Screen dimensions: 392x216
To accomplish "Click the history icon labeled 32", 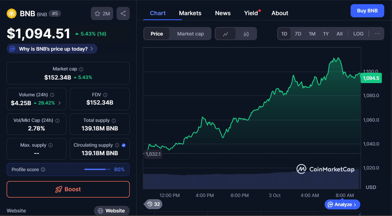I will click(153, 204).
